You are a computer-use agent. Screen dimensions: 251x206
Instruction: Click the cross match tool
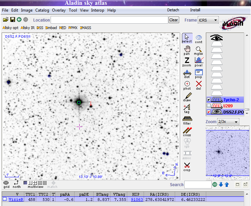pos(187,132)
